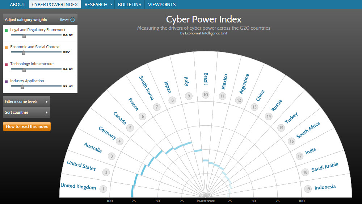Expand the Sort countries menu
This screenshot has width=362, height=204.
(26, 113)
